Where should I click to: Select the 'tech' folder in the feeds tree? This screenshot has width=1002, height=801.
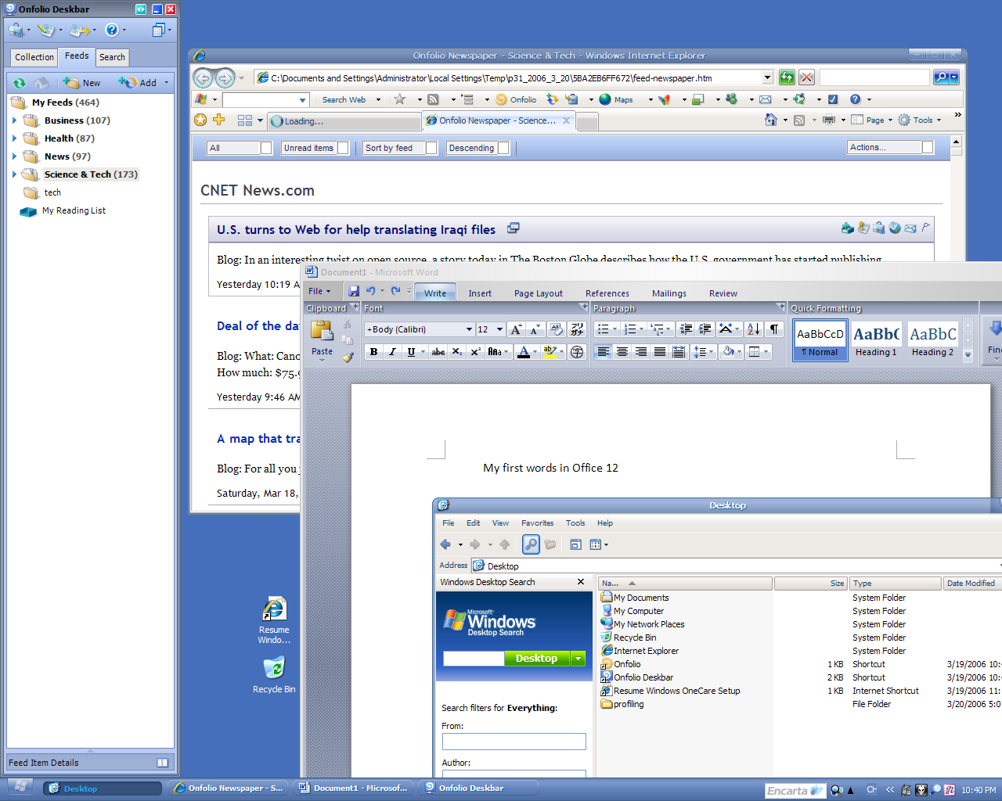[x=52, y=192]
